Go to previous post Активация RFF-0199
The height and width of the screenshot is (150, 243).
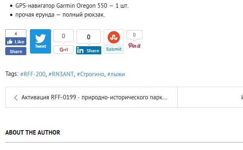coord(94,97)
